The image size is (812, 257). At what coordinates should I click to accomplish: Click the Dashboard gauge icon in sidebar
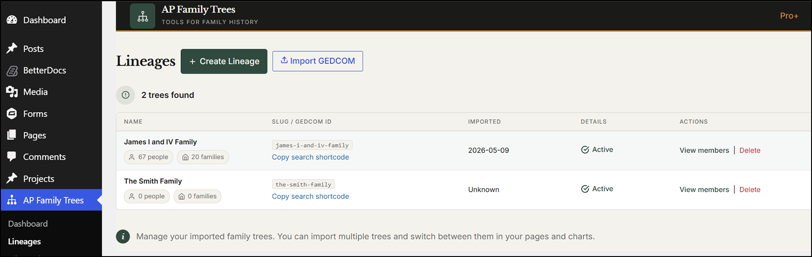(12, 20)
